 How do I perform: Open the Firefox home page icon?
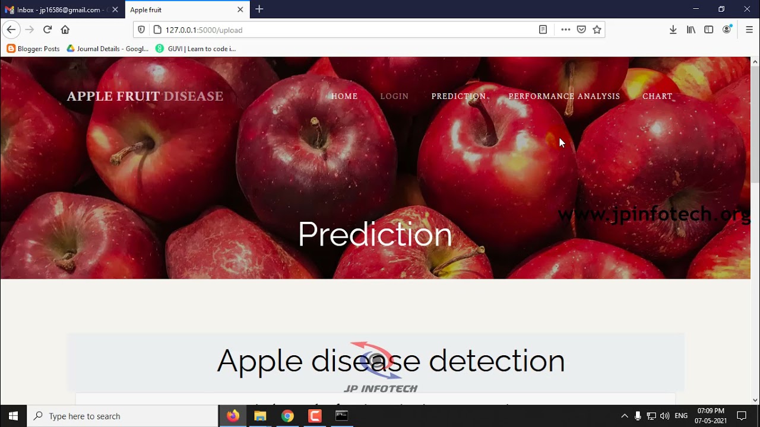[x=65, y=30]
